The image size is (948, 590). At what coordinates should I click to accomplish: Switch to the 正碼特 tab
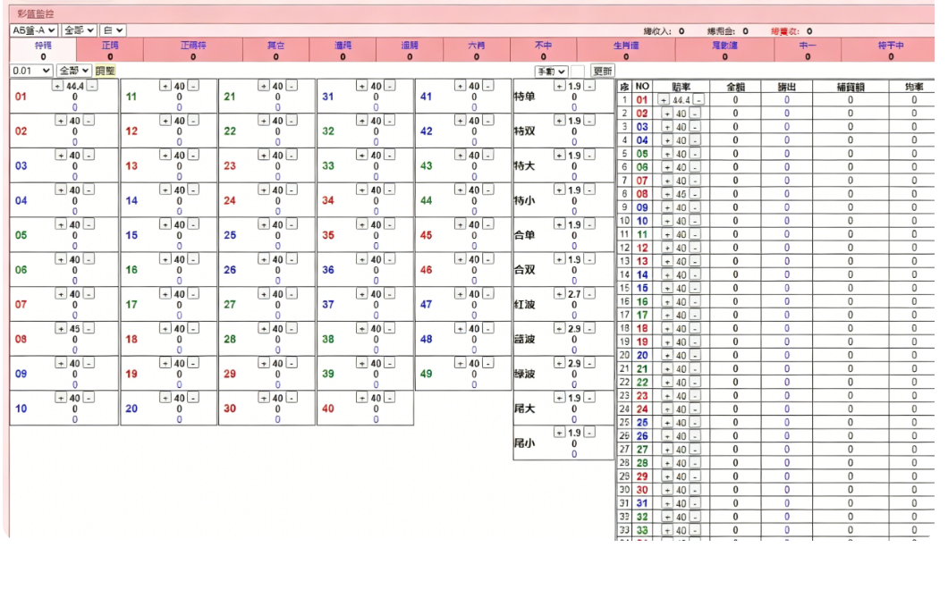point(193,49)
